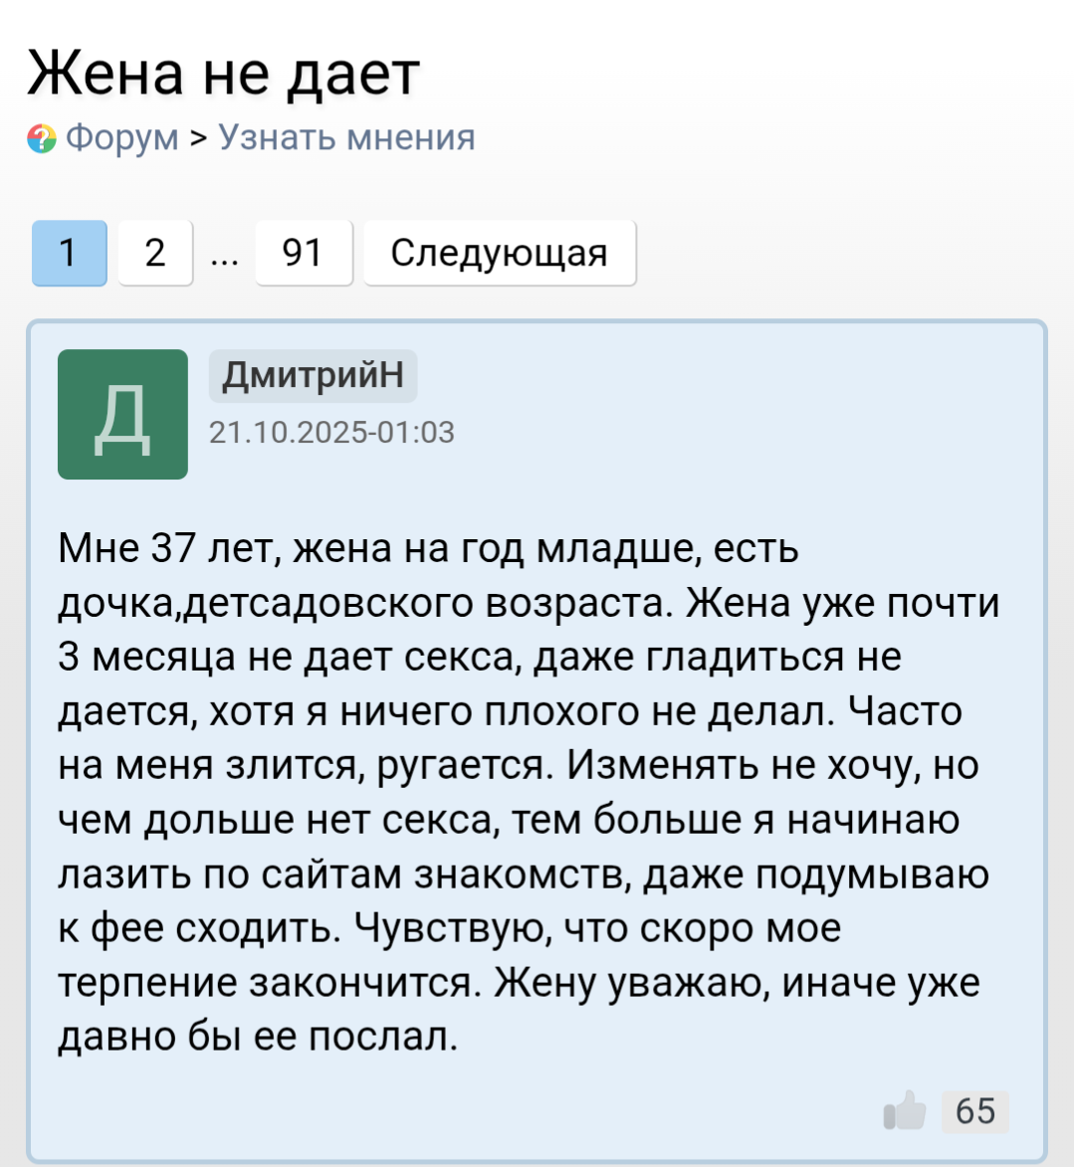The height and width of the screenshot is (1167, 1074).
Task: Go to Узнать мнения section
Action: click(346, 137)
